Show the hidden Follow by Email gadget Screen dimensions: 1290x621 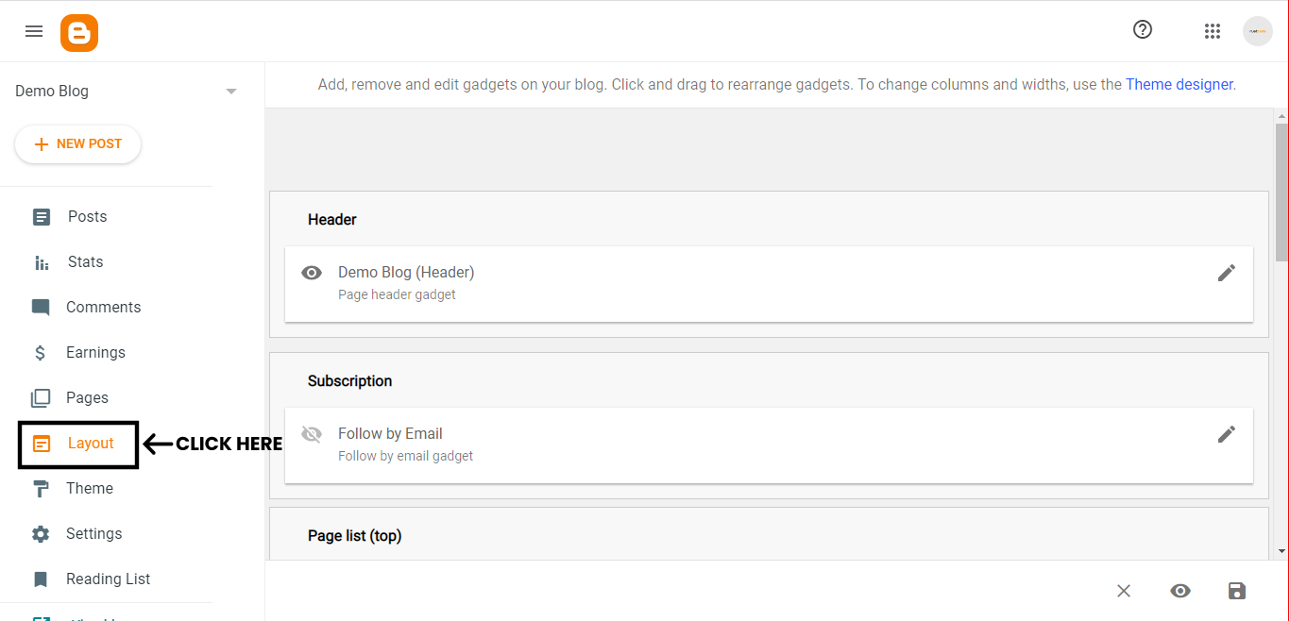pyautogui.click(x=312, y=434)
